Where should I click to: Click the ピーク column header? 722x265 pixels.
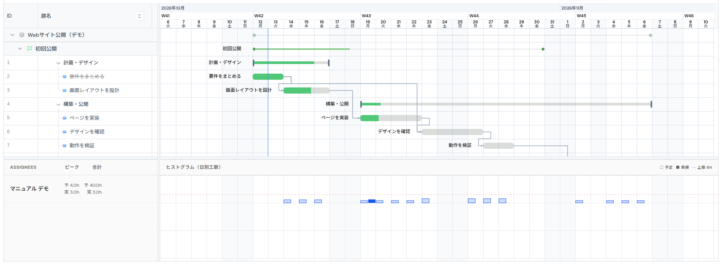[x=72, y=167]
